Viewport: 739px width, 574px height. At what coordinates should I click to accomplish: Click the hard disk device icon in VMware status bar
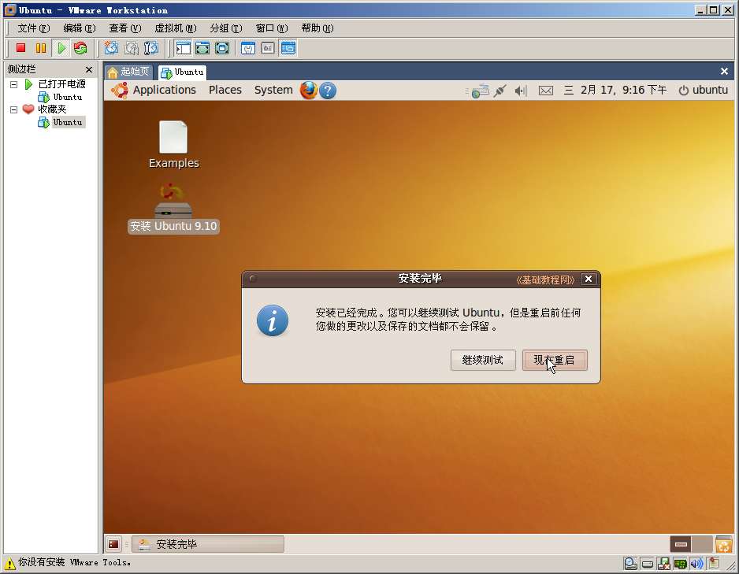[648, 564]
